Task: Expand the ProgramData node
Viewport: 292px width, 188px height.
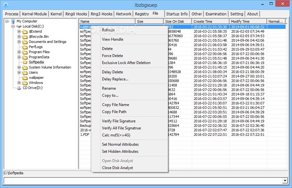Action: [x=19, y=57]
